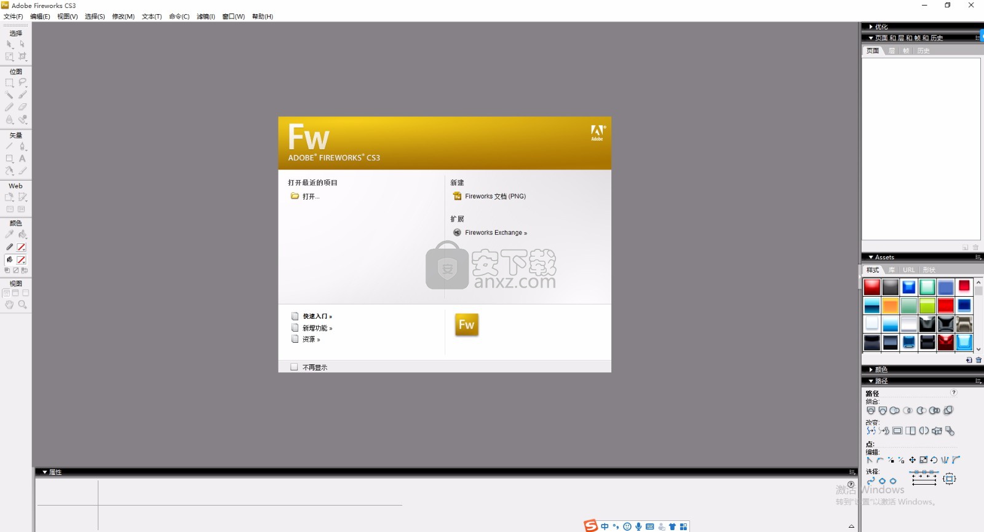Select the Pointer tool in the toolbox
This screenshot has width=984, height=532.
[9, 44]
